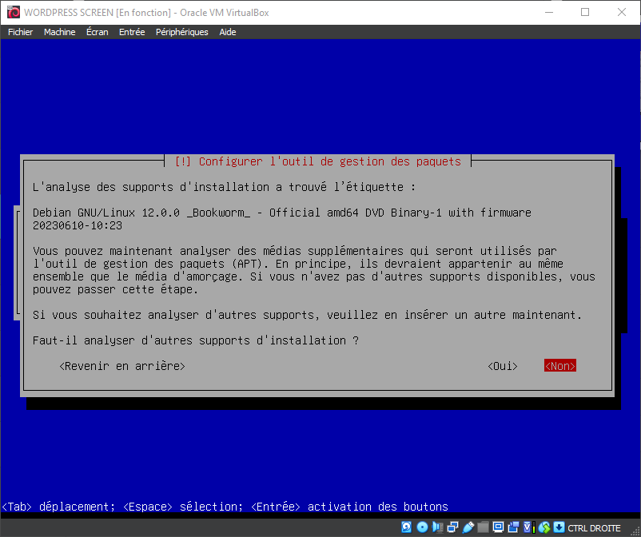Click the audio status icon
Image resolution: width=641 pixels, height=537 pixels.
pos(436,527)
